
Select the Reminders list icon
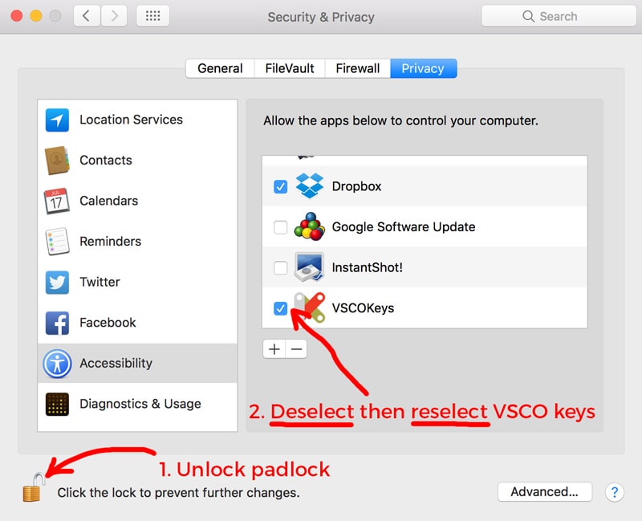(x=57, y=242)
